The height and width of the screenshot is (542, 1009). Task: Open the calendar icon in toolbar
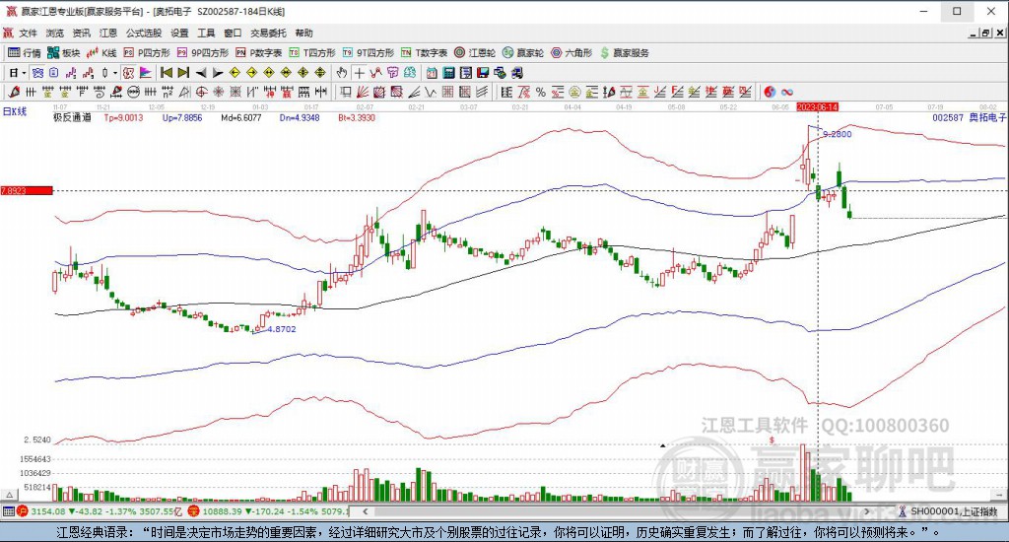pyautogui.click(x=432, y=73)
